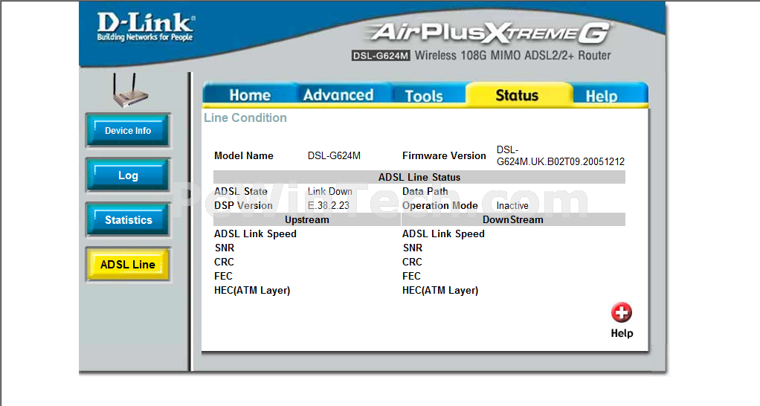
Task: Click the red Help plus icon
Action: [622, 312]
